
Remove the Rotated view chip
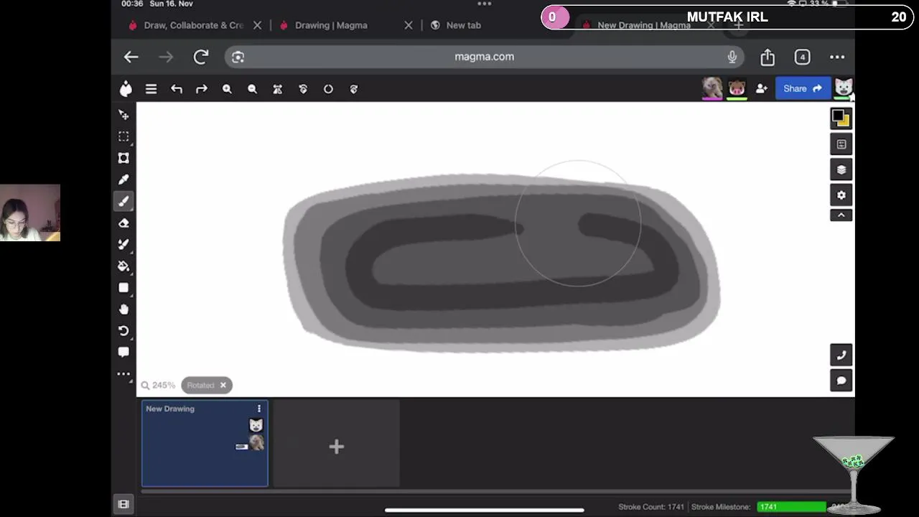(223, 385)
